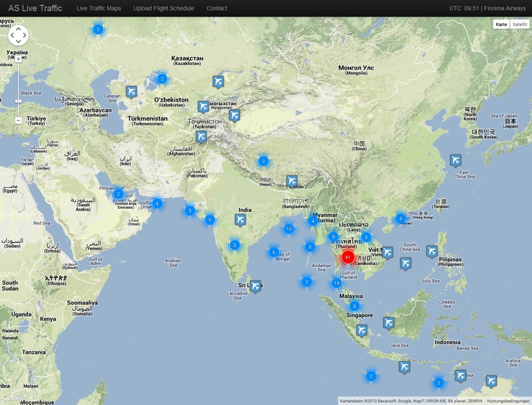Click cluster 2 over western China near Nepal
532x405 pixels.
point(263,161)
